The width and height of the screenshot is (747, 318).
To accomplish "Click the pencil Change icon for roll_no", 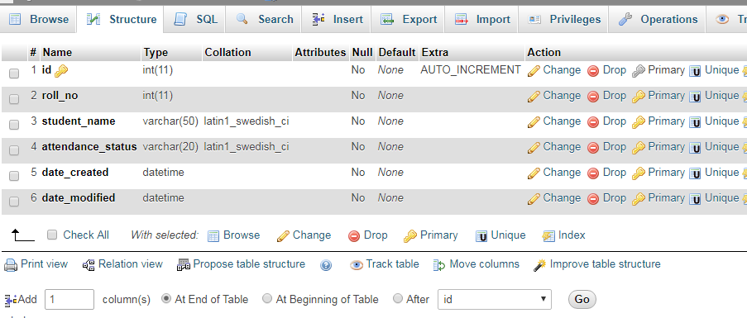I will pyautogui.click(x=534, y=97).
